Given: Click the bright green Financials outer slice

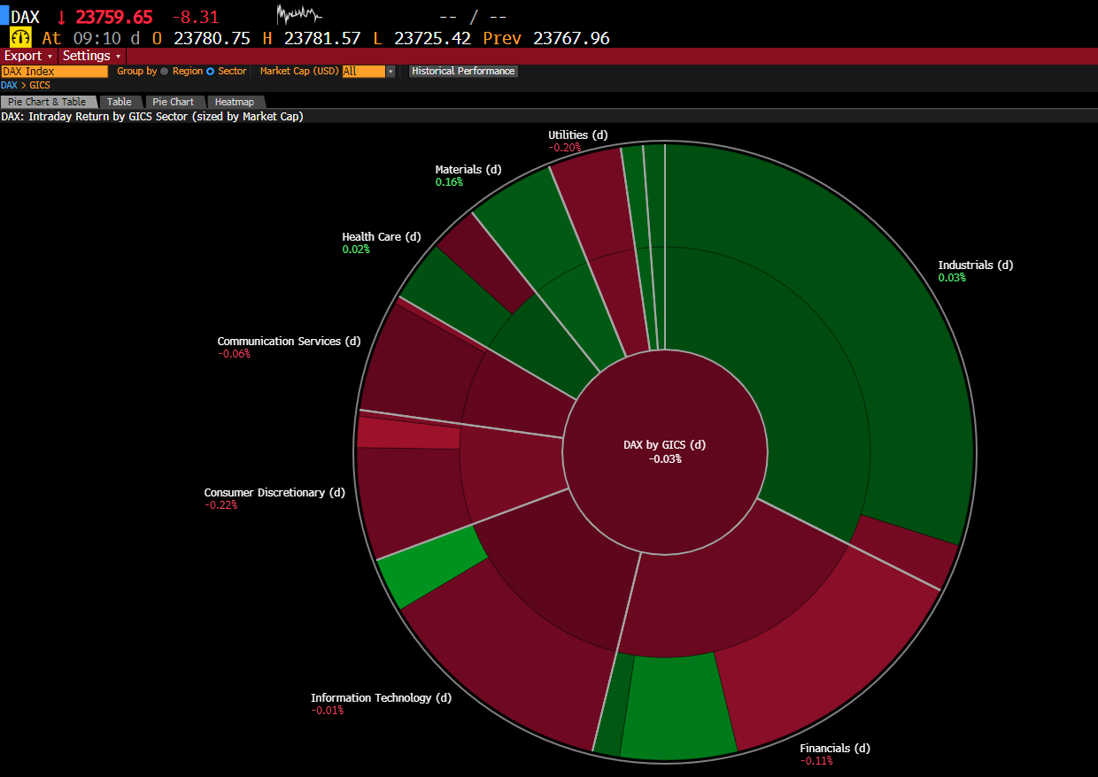Looking at the screenshot, I should tap(677, 706).
